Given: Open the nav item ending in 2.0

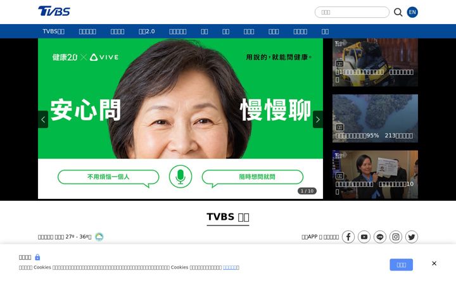Looking at the screenshot, I should [x=146, y=32].
